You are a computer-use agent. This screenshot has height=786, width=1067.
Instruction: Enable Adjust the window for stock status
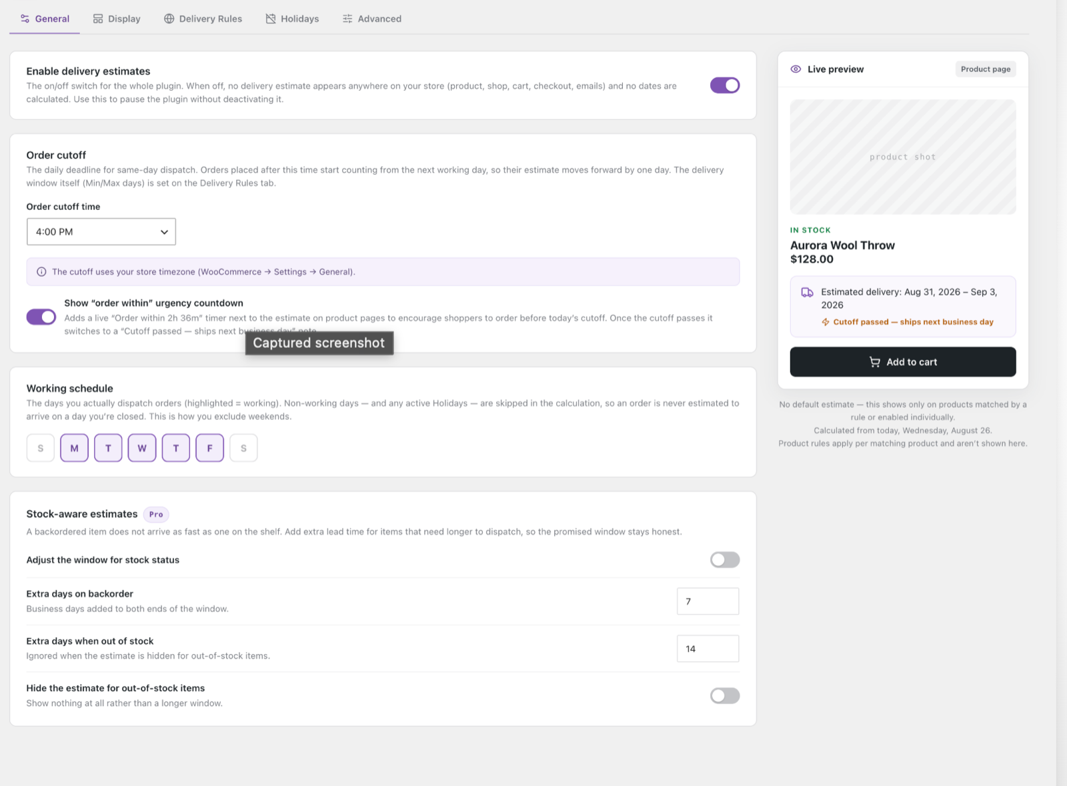click(725, 560)
